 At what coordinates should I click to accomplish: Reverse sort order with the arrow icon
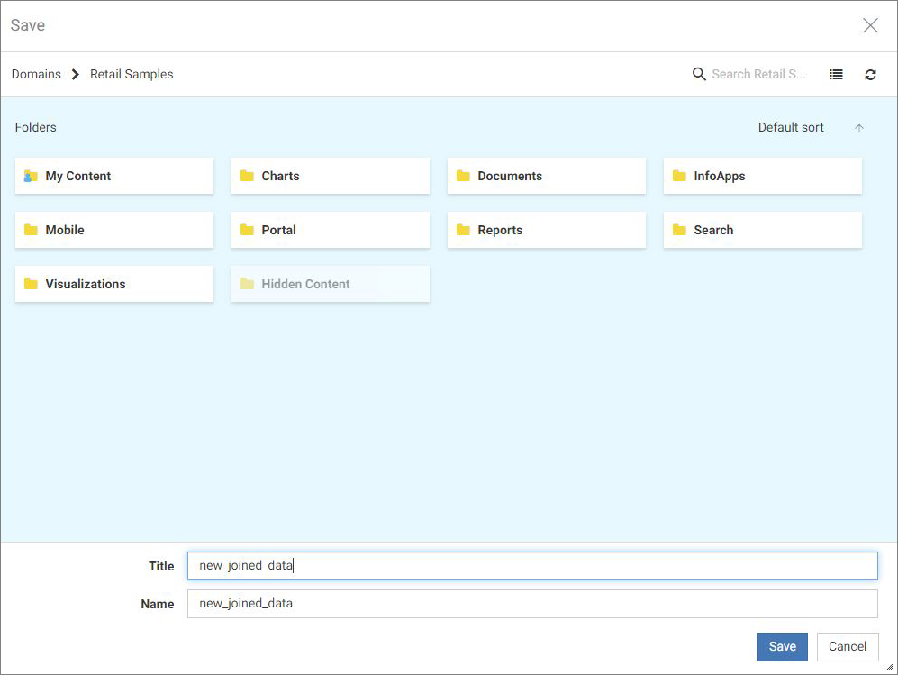click(859, 128)
